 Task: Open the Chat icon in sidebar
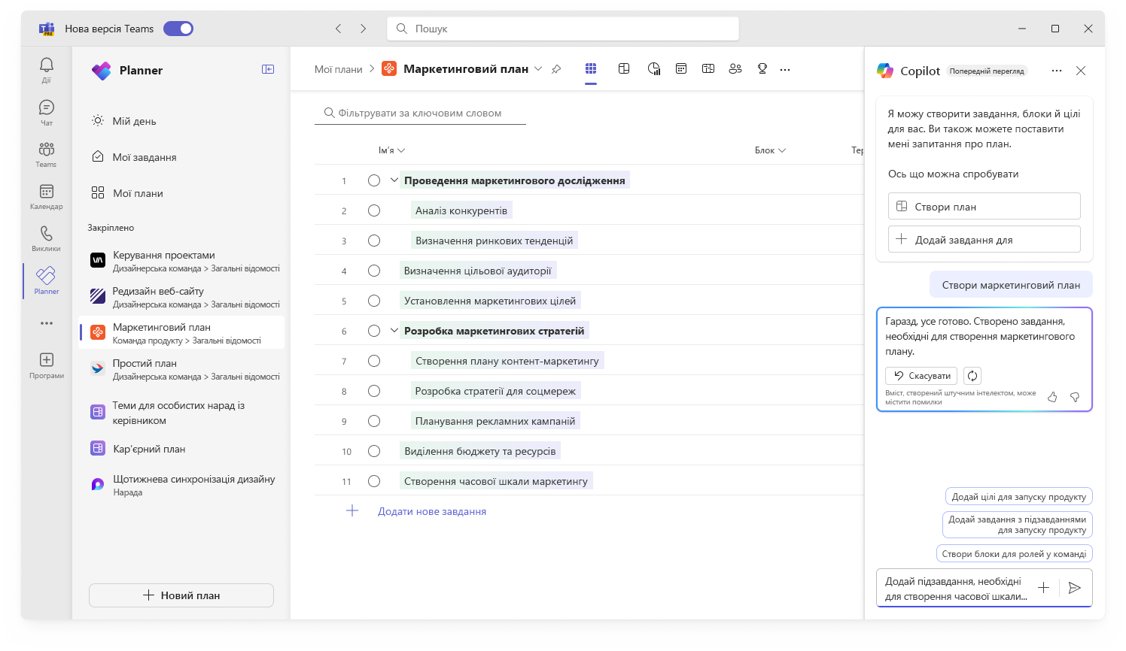[x=47, y=107]
